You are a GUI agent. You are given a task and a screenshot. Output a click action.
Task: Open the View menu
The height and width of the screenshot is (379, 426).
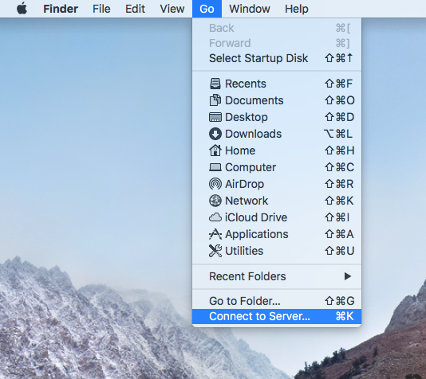(x=172, y=9)
